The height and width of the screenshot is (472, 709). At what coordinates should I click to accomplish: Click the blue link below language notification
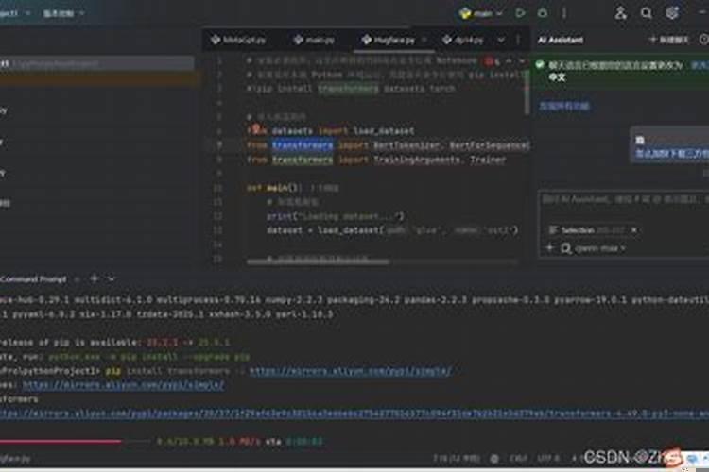[x=564, y=107]
